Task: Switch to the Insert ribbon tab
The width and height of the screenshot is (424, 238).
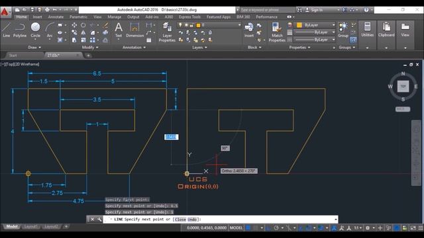Action: click(37, 17)
